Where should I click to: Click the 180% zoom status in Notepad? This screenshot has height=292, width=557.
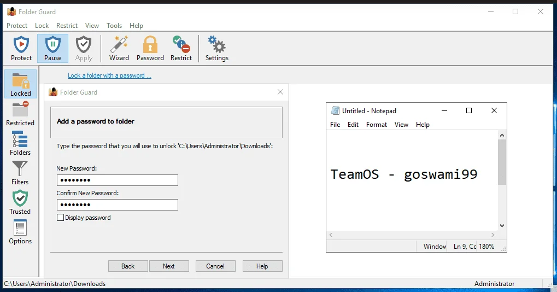pyautogui.click(x=486, y=246)
